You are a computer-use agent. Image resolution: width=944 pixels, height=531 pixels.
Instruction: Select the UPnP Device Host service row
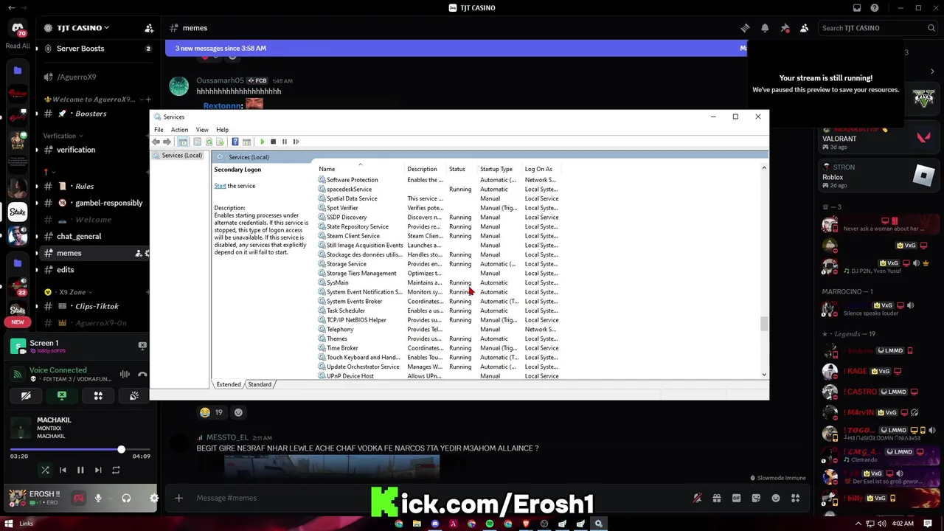pyautogui.click(x=440, y=376)
